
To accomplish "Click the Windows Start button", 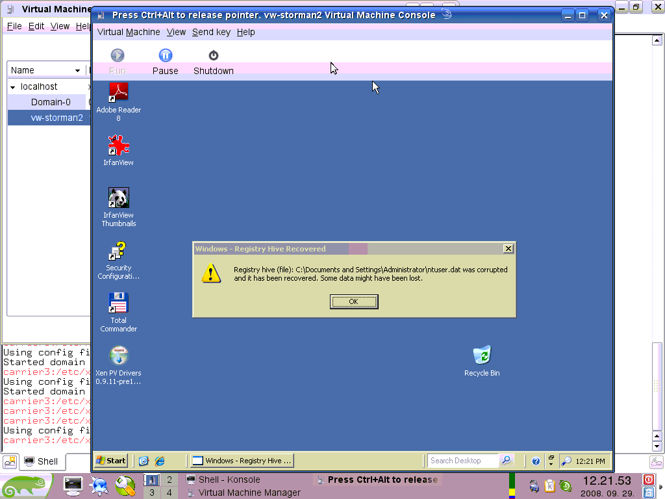I will tap(111, 461).
